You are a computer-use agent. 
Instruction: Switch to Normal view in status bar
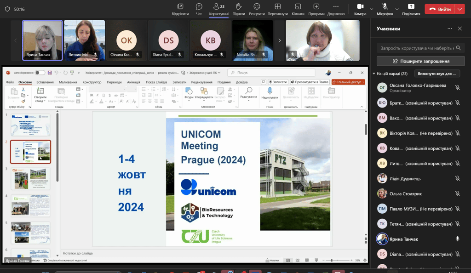coord(288,260)
